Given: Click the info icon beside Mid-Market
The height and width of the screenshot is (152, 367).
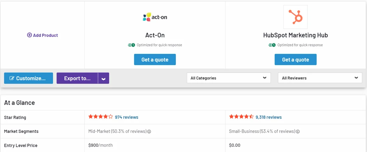Looking at the screenshot, I should (x=149, y=131).
